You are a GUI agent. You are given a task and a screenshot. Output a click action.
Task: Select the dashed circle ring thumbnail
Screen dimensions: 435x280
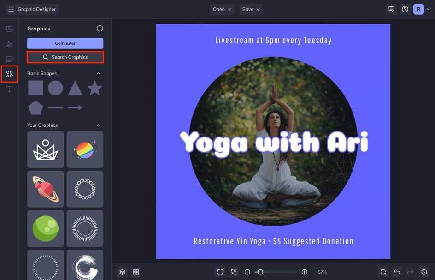[46, 265]
